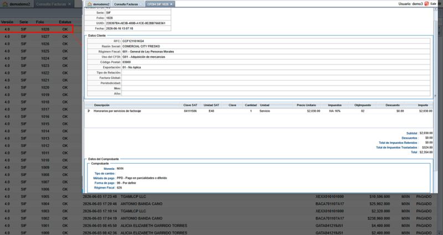Click the Clave SAT column header
The width and height of the screenshot is (443, 235).
(x=190, y=105)
